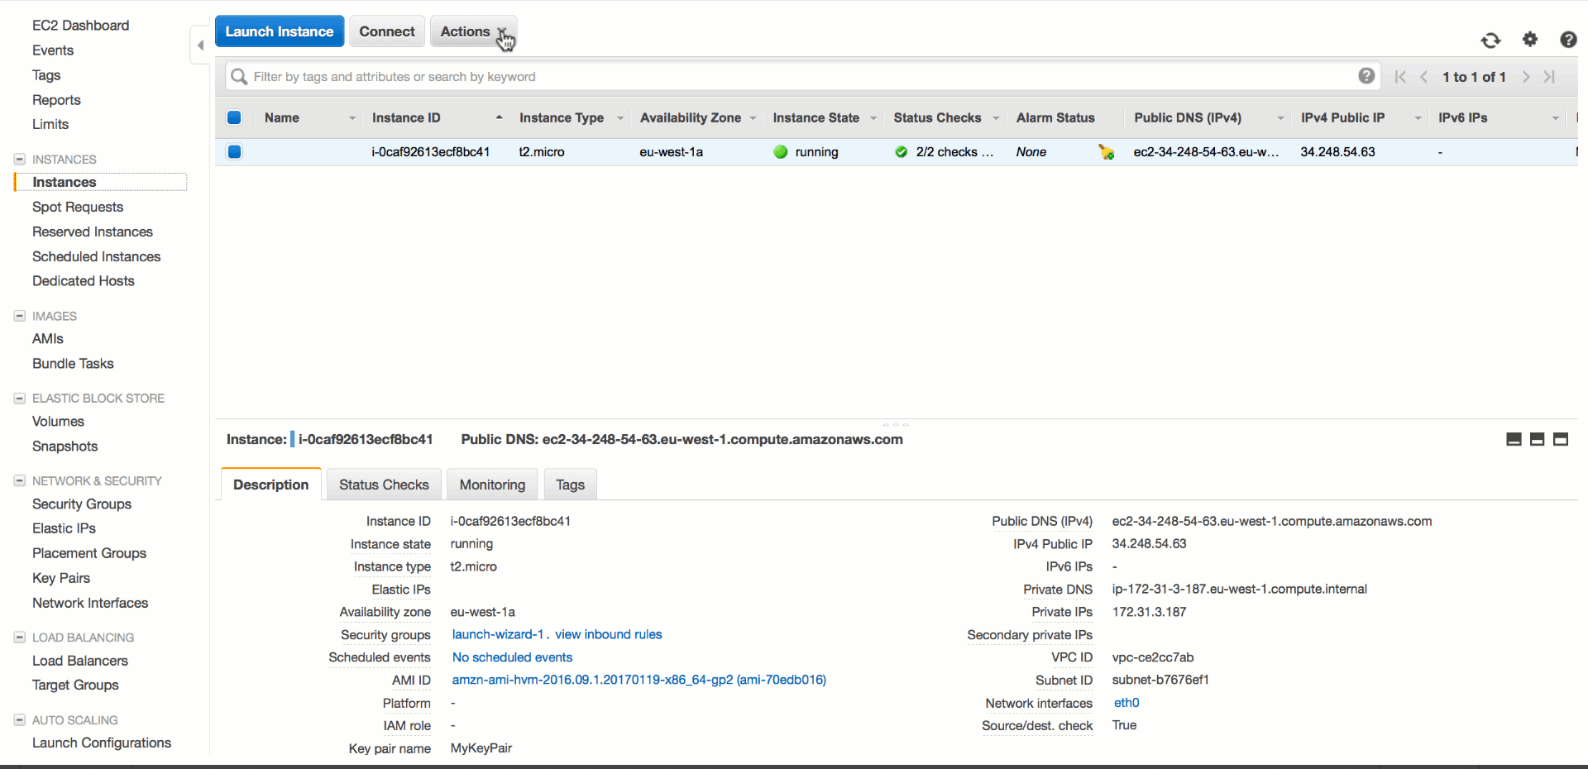Focus the filter by tags search field
The height and width of the screenshot is (769, 1588).
tap(794, 77)
